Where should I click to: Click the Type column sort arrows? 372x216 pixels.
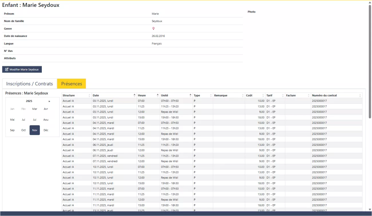(x=211, y=95)
